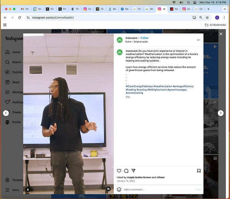Close the active Instagram tab
Screen dimensions: 230x199
pos(164,9)
